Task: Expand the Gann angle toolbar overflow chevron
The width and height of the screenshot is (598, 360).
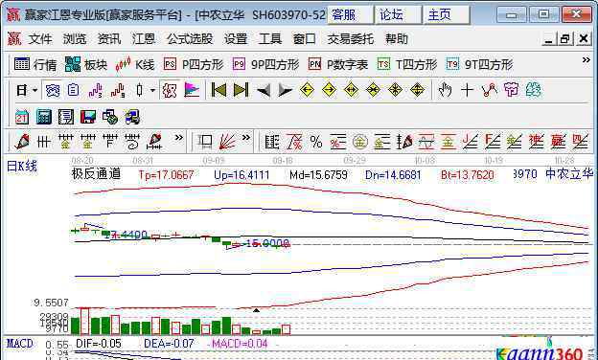Action: (x=246, y=138)
